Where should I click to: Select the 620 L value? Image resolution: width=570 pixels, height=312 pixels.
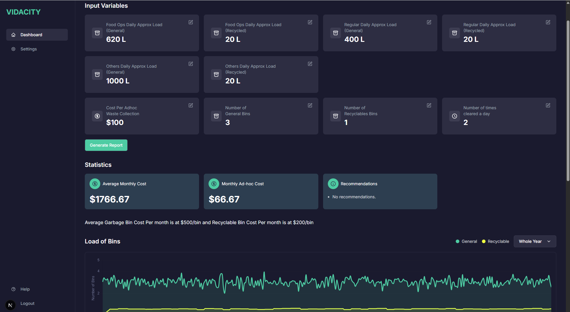point(116,39)
